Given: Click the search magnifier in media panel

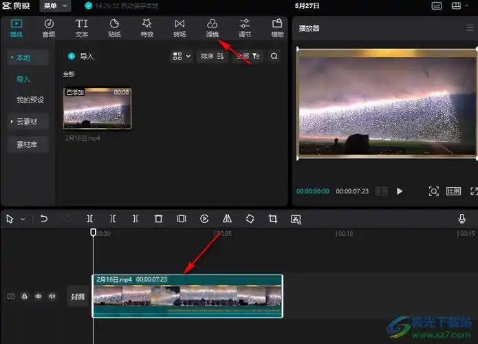Looking at the screenshot, I should tap(274, 56).
